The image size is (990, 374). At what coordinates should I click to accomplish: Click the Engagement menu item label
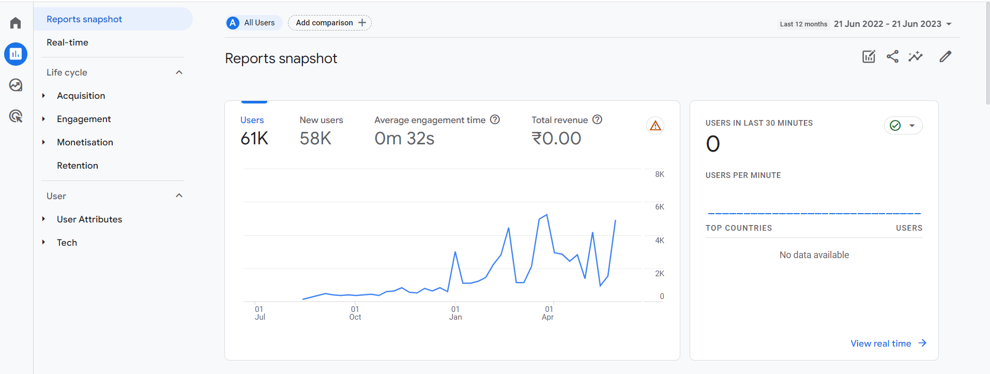(x=84, y=119)
